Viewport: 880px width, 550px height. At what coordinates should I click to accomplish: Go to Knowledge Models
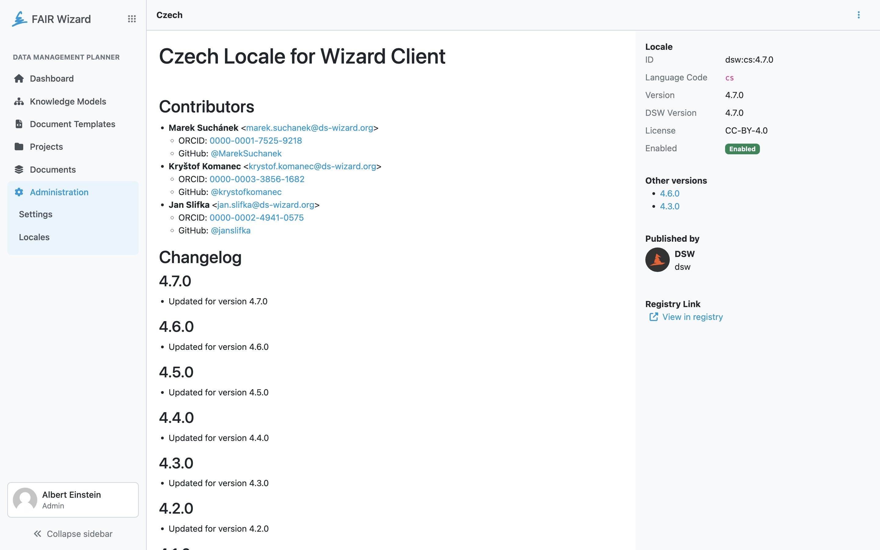pyautogui.click(x=73, y=101)
